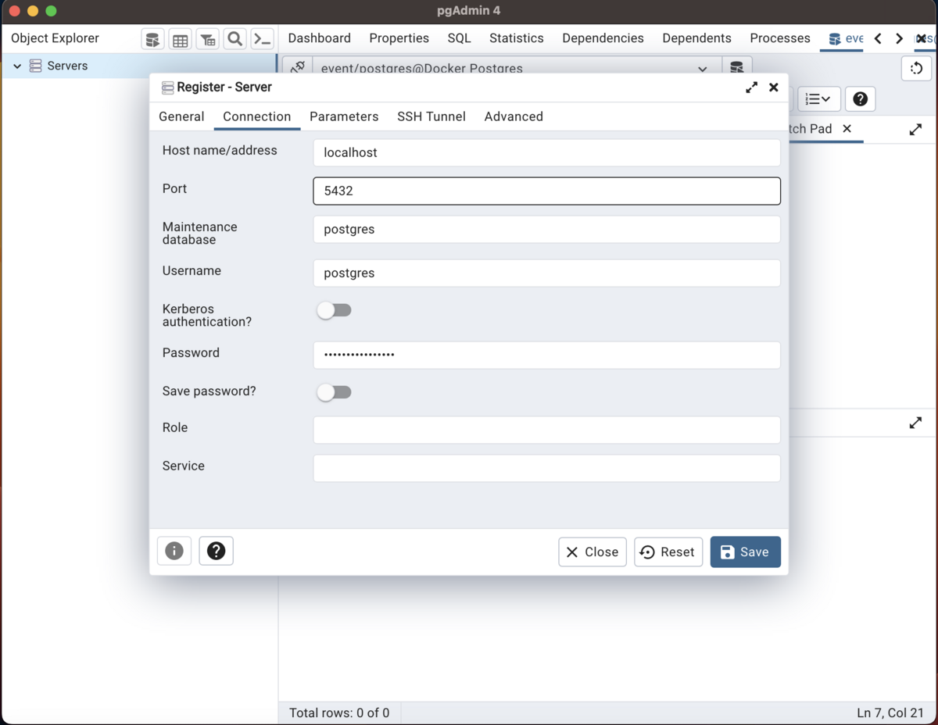Click the Close button in dialog footer

tap(593, 552)
